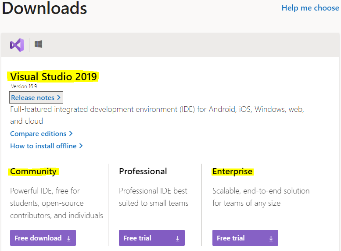
Task: Click the 'Full-featured integrated development environment' description
Action: [157, 115]
